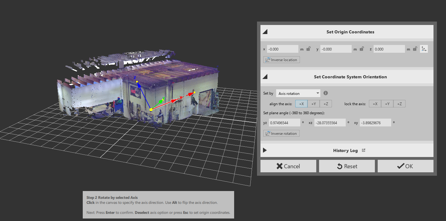Focus the x origin coordinate field

coord(283,49)
